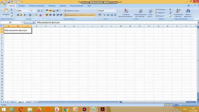Click the insert new worksheet tab icon
This screenshot has width=199, height=112.
pyautogui.click(x=35, y=102)
